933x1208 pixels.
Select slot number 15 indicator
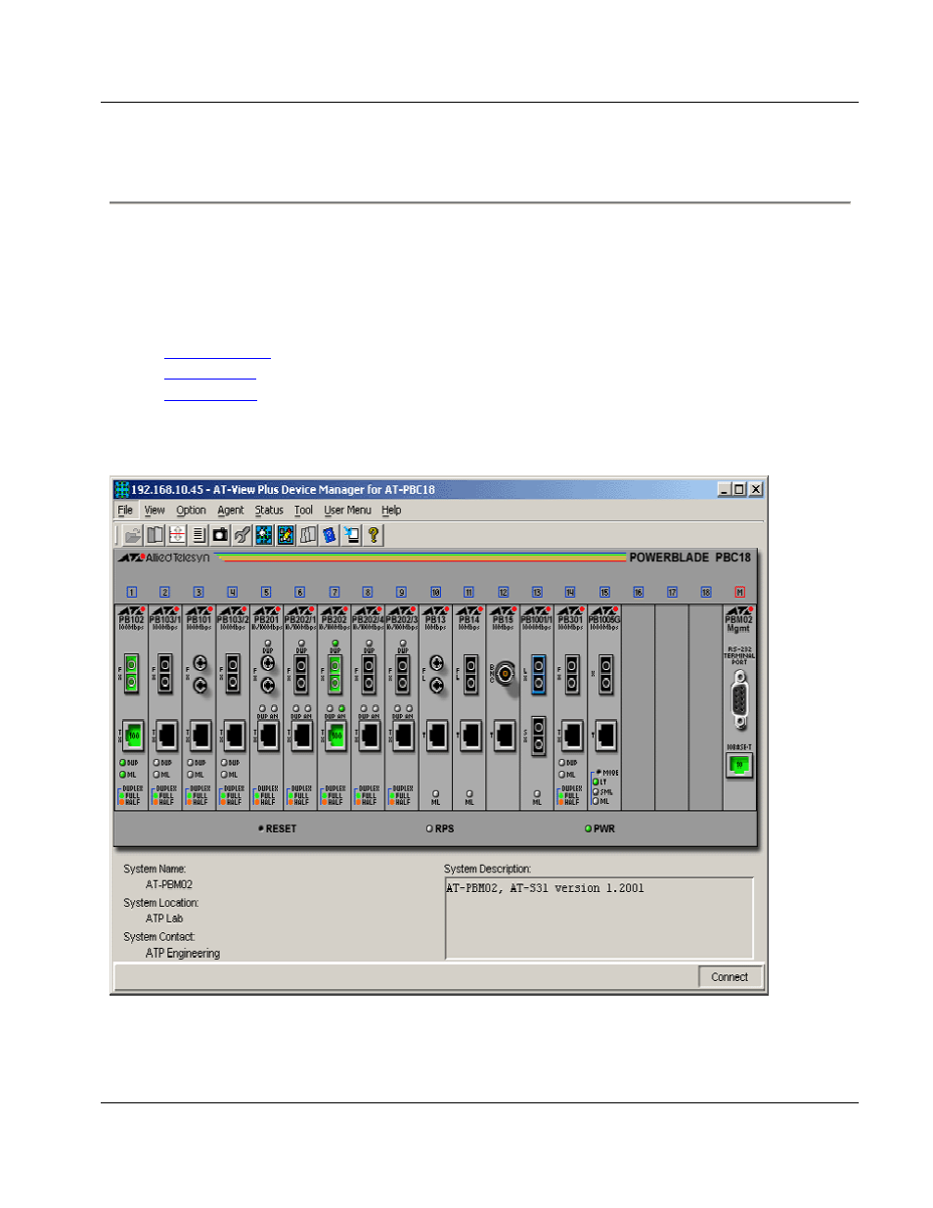click(604, 592)
